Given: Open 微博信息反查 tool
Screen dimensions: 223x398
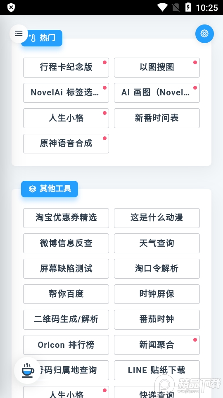Looking at the screenshot, I should pyautogui.click(x=66, y=243).
